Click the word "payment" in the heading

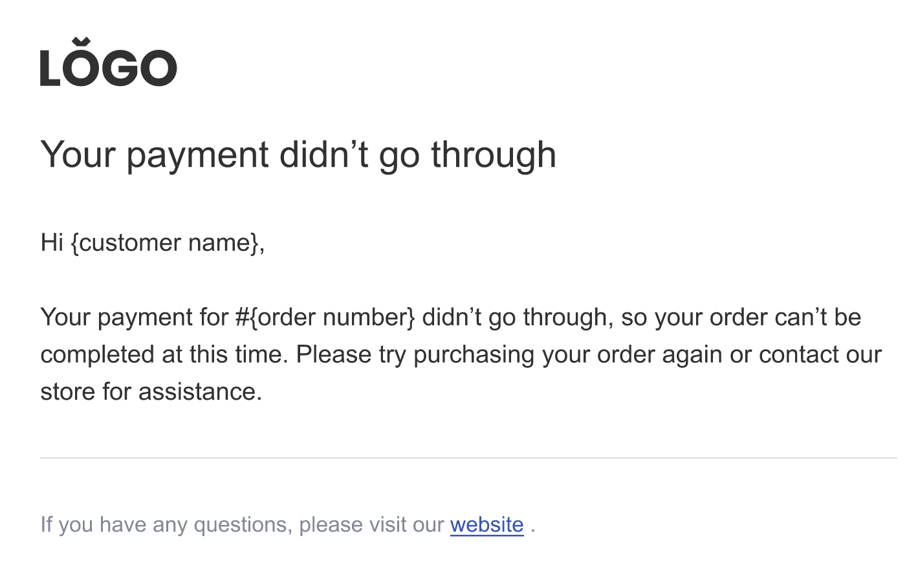(x=197, y=156)
